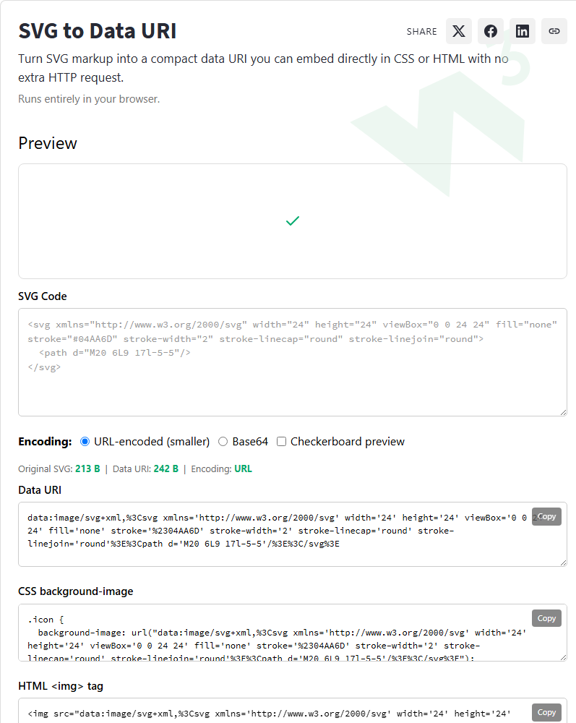Grab the CSS output box resize handle
The height and width of the screenshot is (723, 576).
tap(563, 657)
